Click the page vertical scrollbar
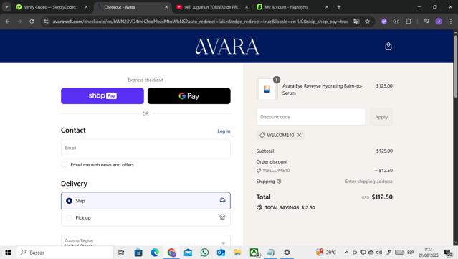 click(x=455, y=67)
